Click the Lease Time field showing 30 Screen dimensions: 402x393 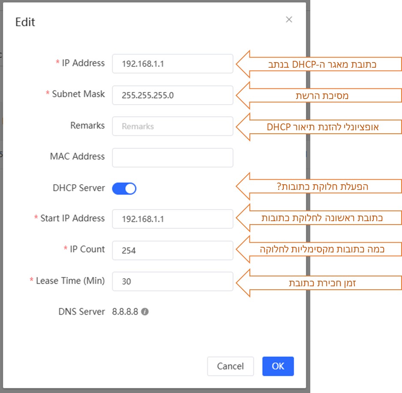click(172, 281)
